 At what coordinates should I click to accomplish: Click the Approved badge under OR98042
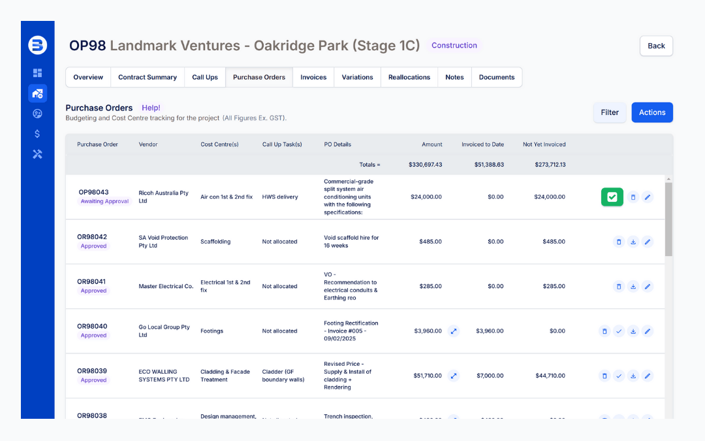coord(93,246)
